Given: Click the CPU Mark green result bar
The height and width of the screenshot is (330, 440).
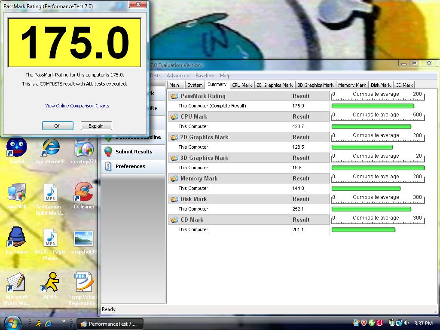Looking at the screenshot, I should coord(371,127).
